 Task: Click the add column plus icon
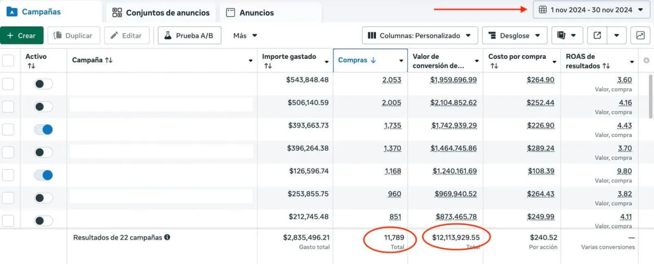coord(646,60)
